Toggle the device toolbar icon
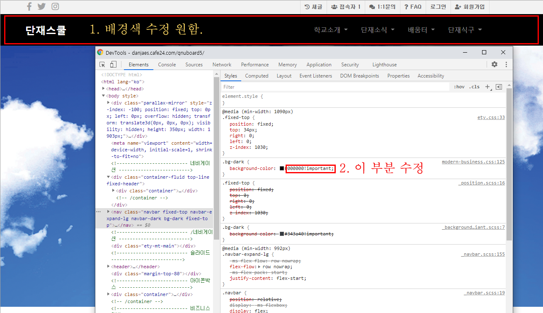 tap(113, 64)
